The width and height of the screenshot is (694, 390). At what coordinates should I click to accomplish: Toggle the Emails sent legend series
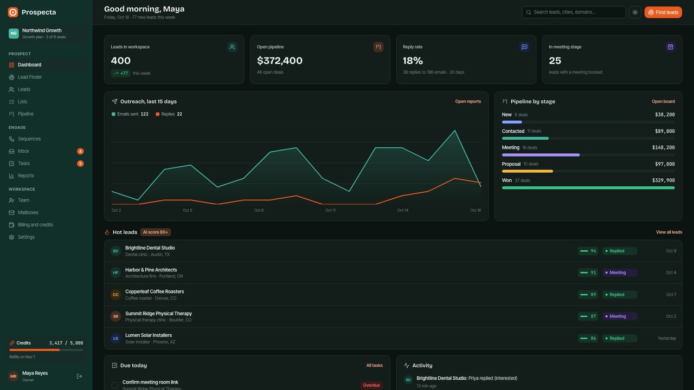[130, 114]
